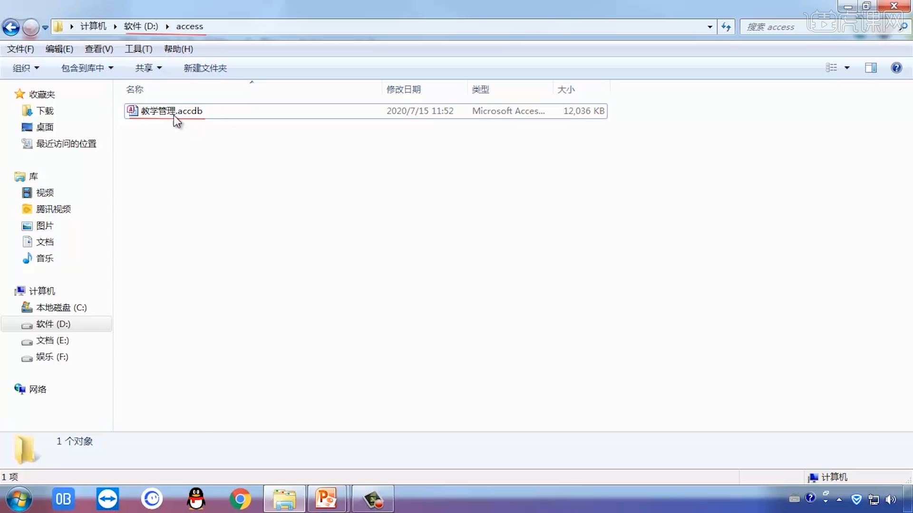Viewport: 913px width, 513px height.
Task: Click the change view icon
Action: click(831, 68)
